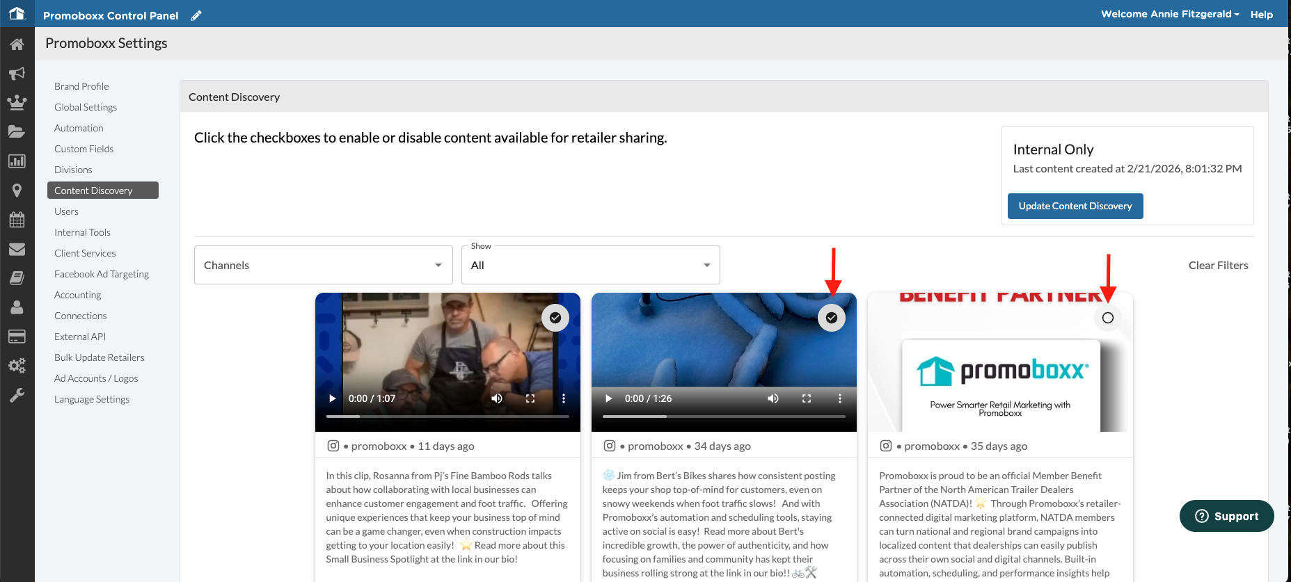Click the pencil edit icon beside Control Panel
Viewport: 1291px width, 582px height.
[196, 15]
